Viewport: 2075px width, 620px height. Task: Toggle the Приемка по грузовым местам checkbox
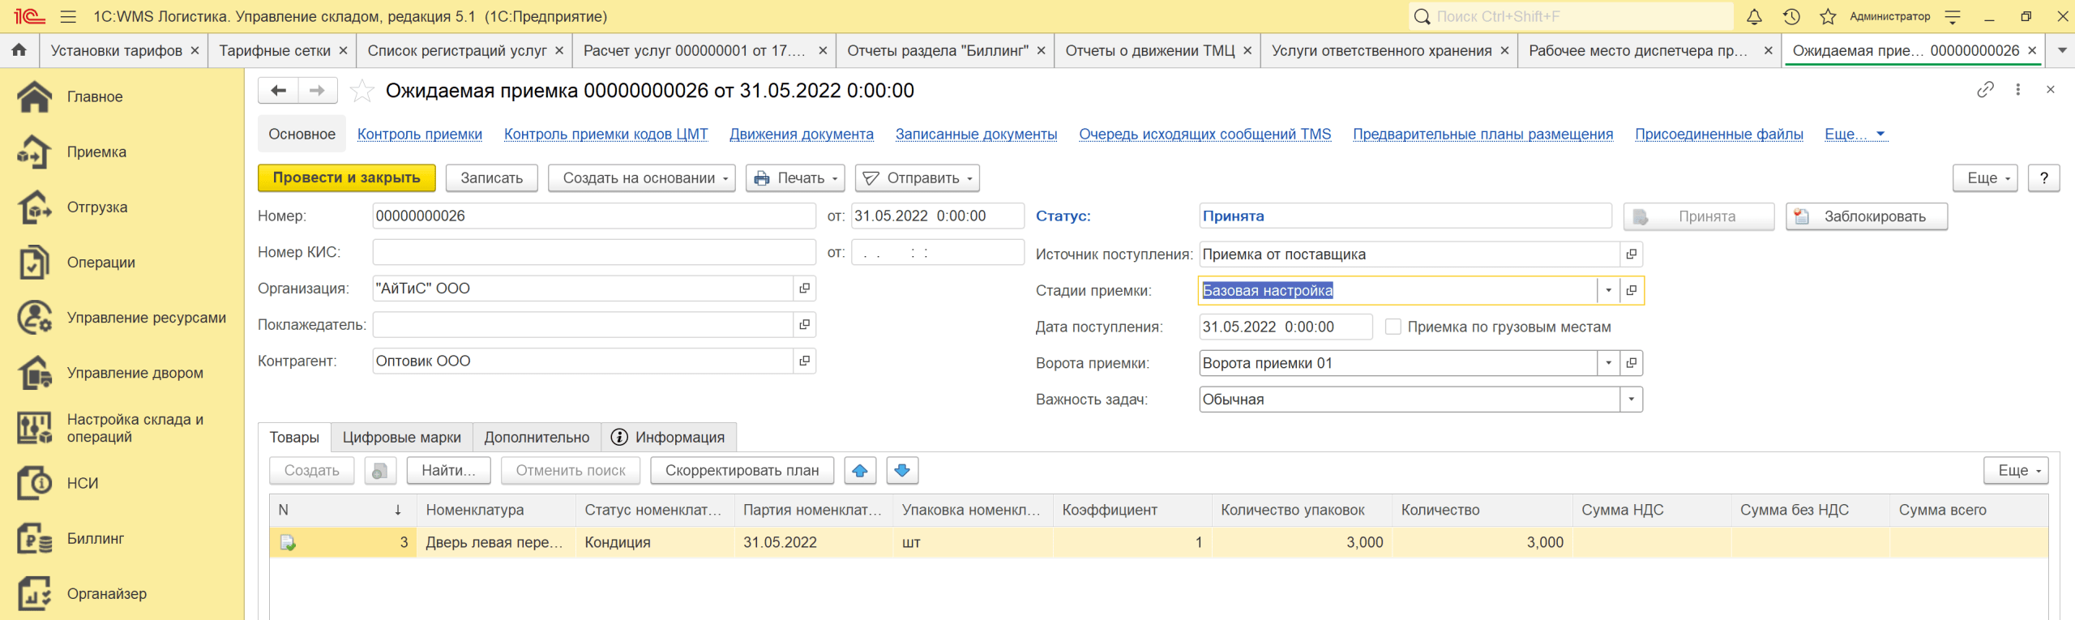(1393, 327)
